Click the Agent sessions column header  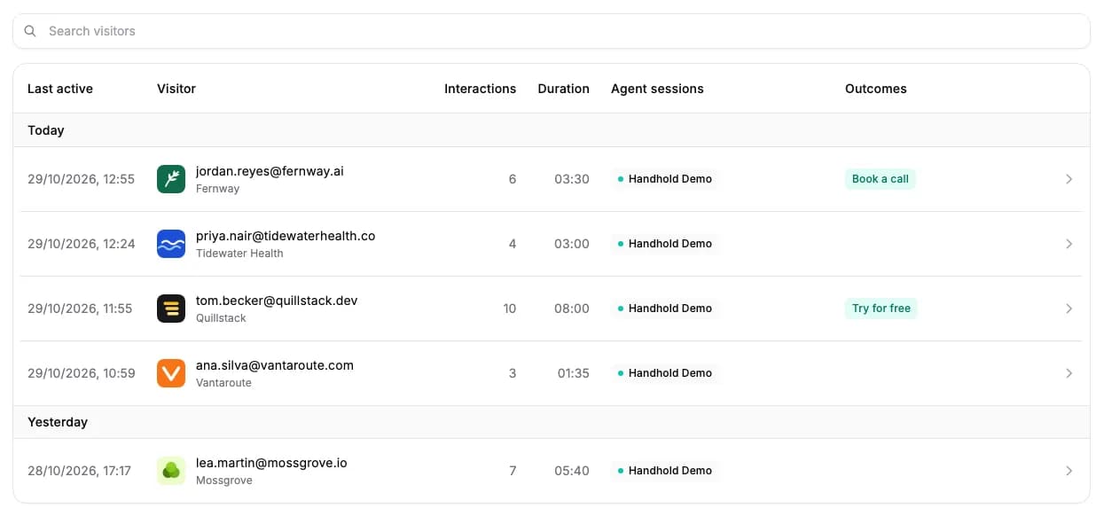(x=657, y=89)
